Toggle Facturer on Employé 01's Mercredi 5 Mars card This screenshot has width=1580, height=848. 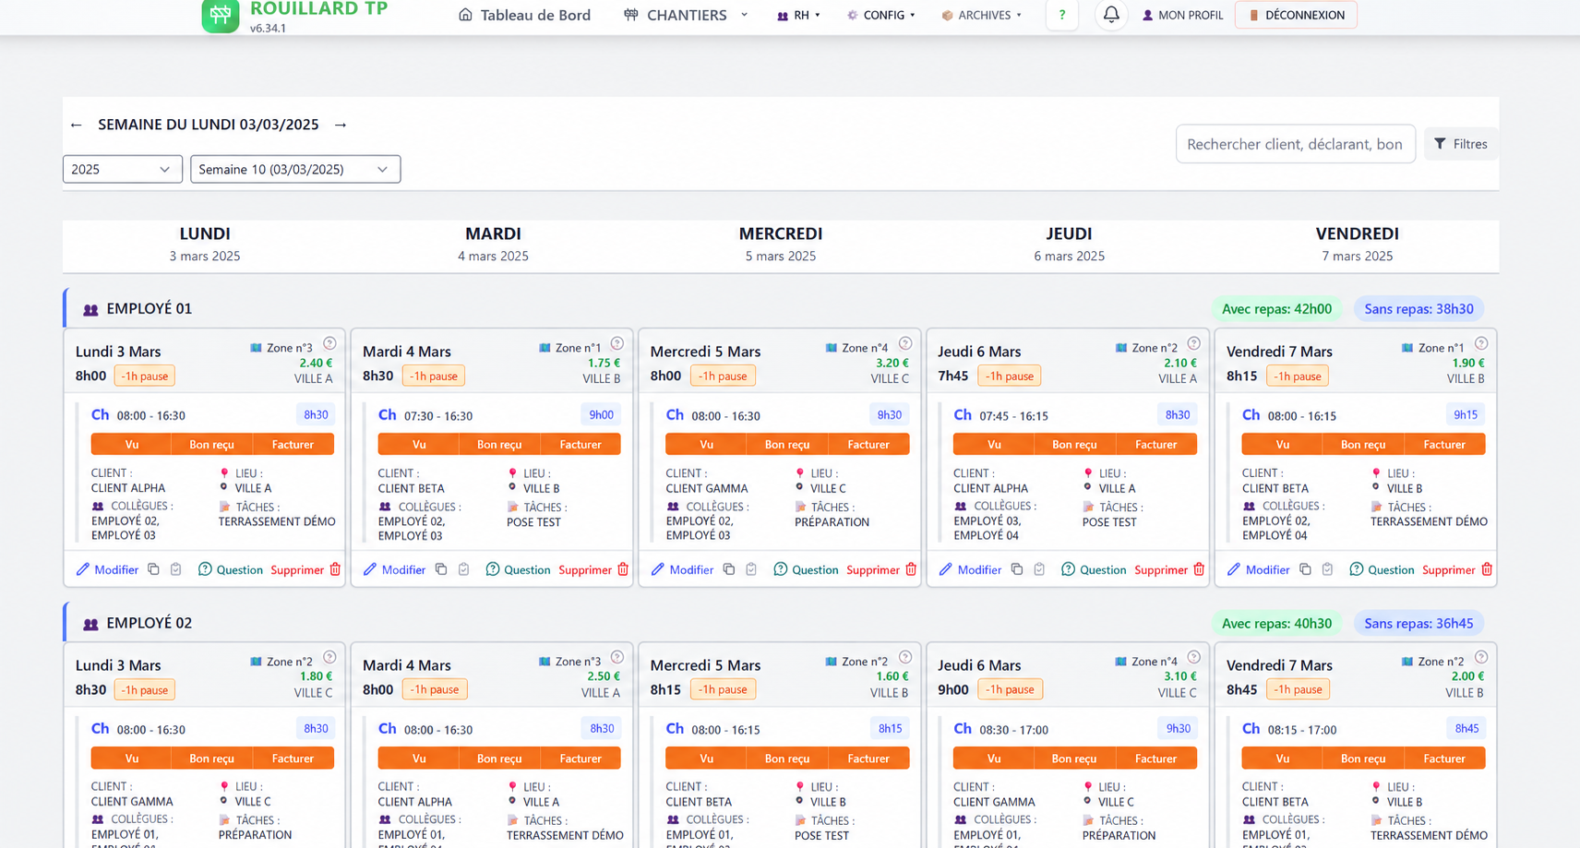tap(868, 445)
